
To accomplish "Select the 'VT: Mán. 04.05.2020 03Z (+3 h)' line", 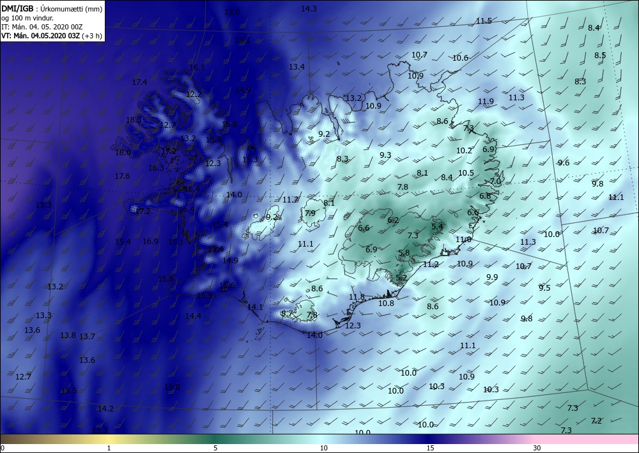I will click(x=52, y=36).
